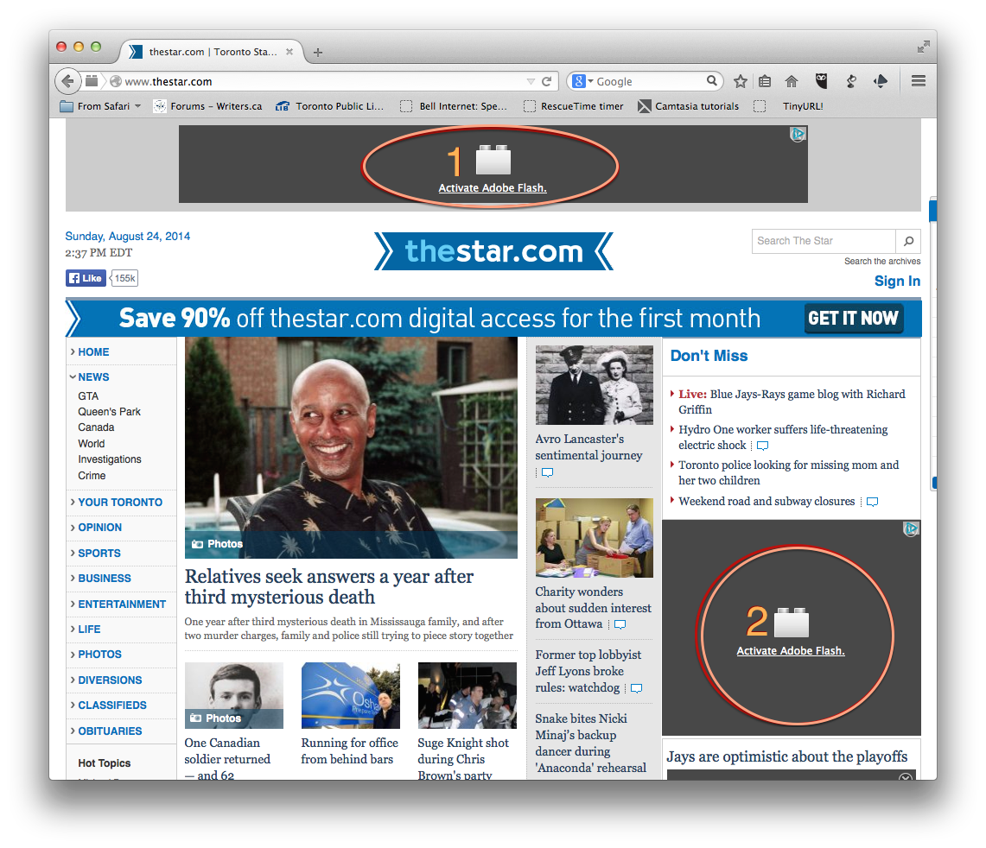Click the Sign In link

tap(897, 281)
